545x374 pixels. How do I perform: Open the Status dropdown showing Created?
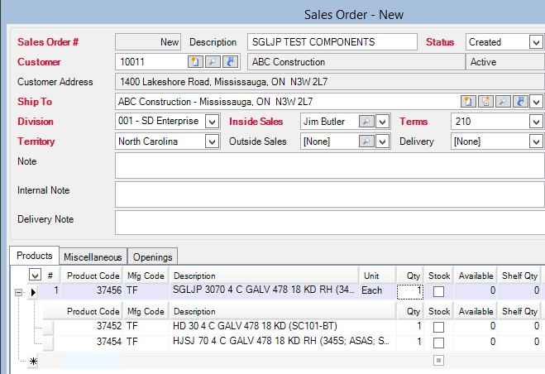(536, 42)
